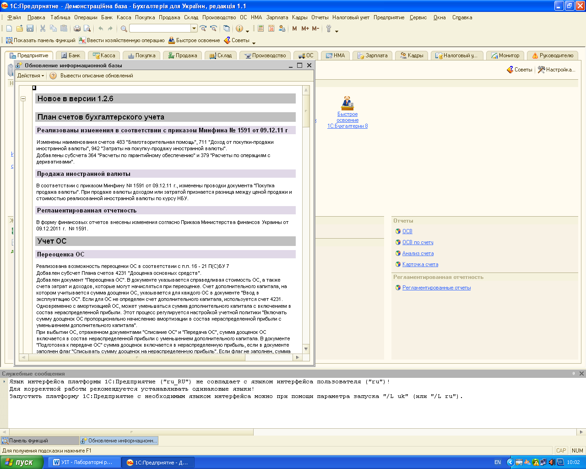Screen dimensions: 586x469
Task: Switch to Панель функций window tab
Action: [40, 441]
